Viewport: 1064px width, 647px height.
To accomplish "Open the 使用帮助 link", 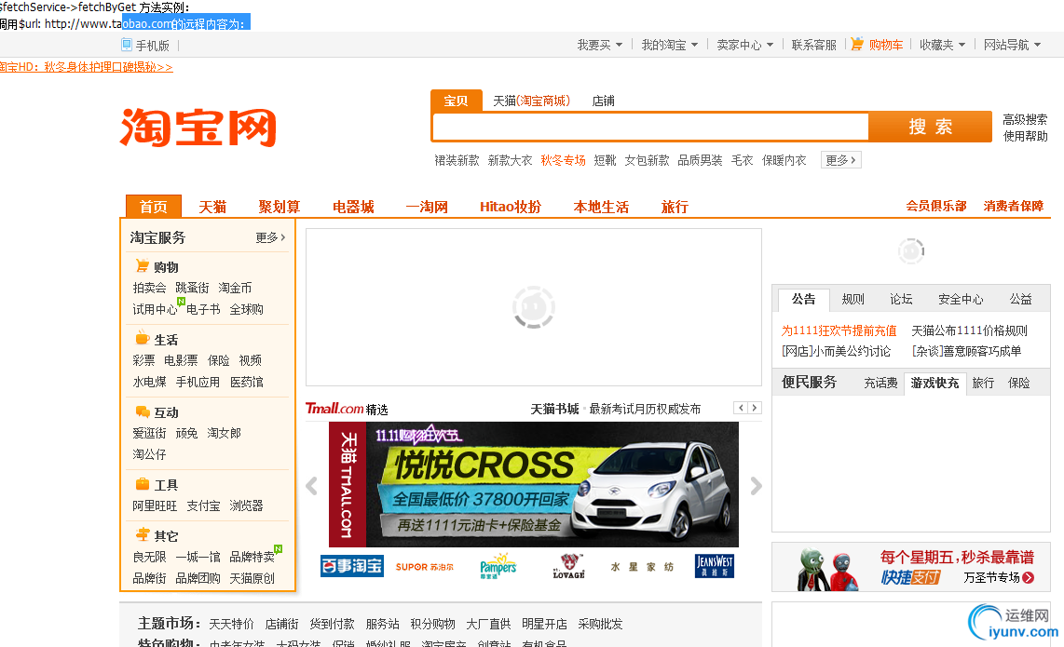I will 1025,136.
